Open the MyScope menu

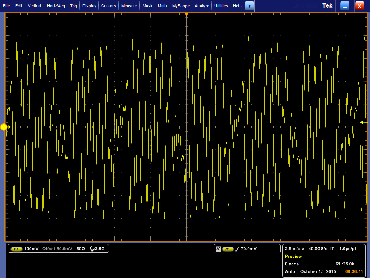[181, 6]
